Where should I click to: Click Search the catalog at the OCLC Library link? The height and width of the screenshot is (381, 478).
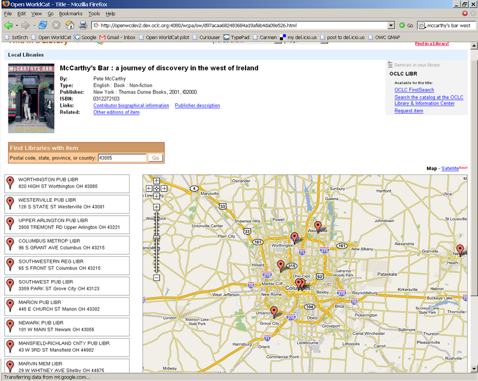point(429,100)
